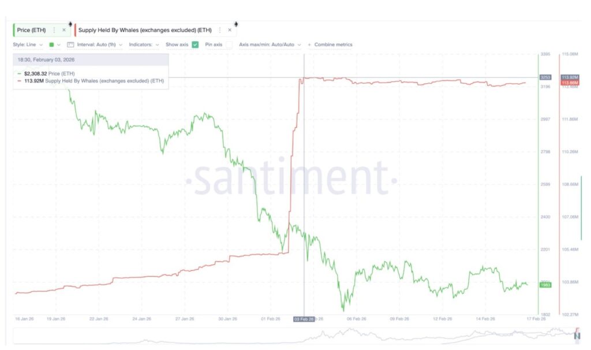The width and height of the screenshot is (591, 350).
Task: Click the 1983 price label on axis
Action: pos(545,285)
